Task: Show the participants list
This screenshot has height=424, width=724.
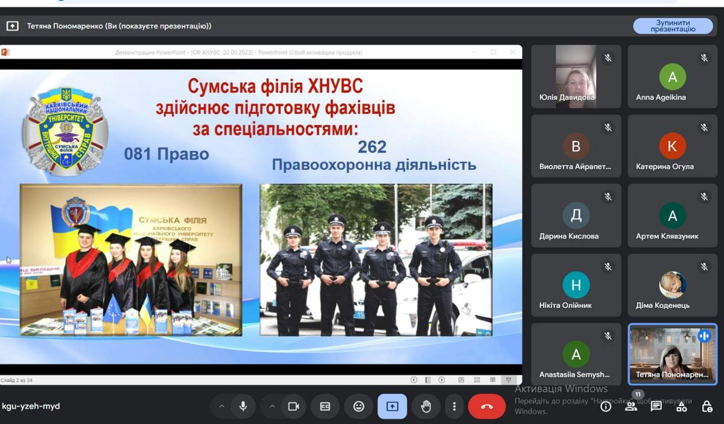Action: click(631, 407)
